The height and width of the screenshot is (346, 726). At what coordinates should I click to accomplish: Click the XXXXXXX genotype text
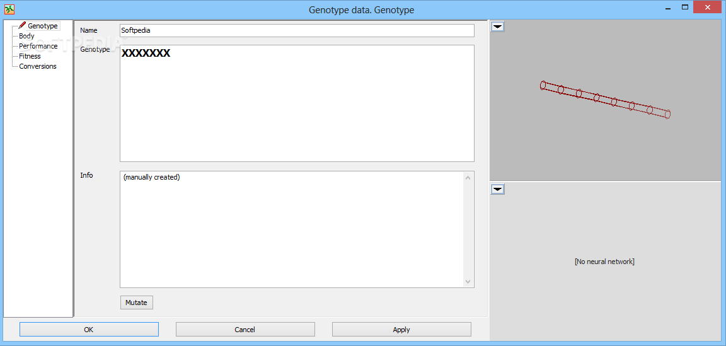[146, 54]
